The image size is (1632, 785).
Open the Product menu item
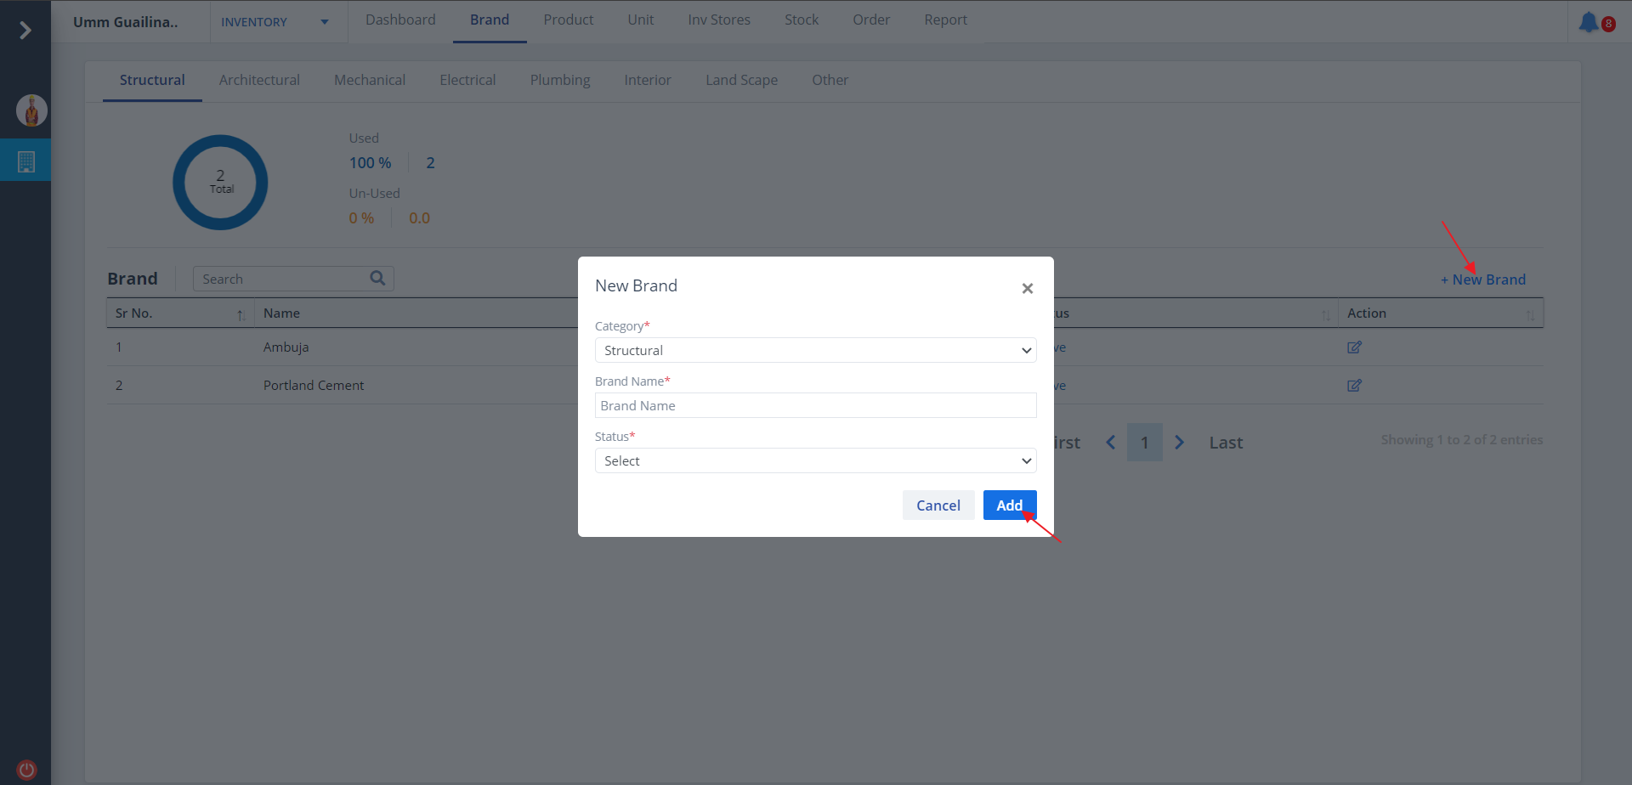pyautogui.click(x=568, y=20)
